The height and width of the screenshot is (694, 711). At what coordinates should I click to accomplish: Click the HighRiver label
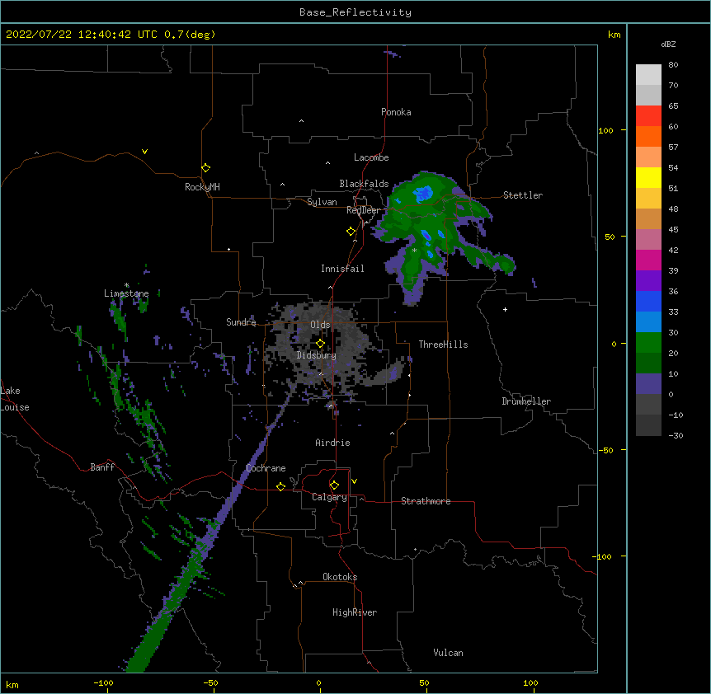point(355,612)
